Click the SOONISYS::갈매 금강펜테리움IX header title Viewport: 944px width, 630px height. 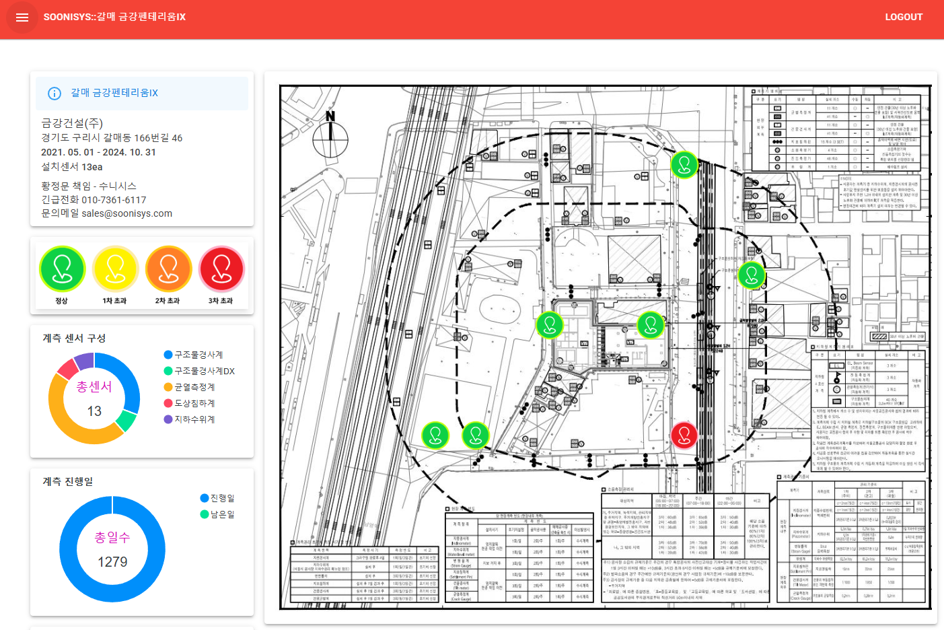click(114, 17)
